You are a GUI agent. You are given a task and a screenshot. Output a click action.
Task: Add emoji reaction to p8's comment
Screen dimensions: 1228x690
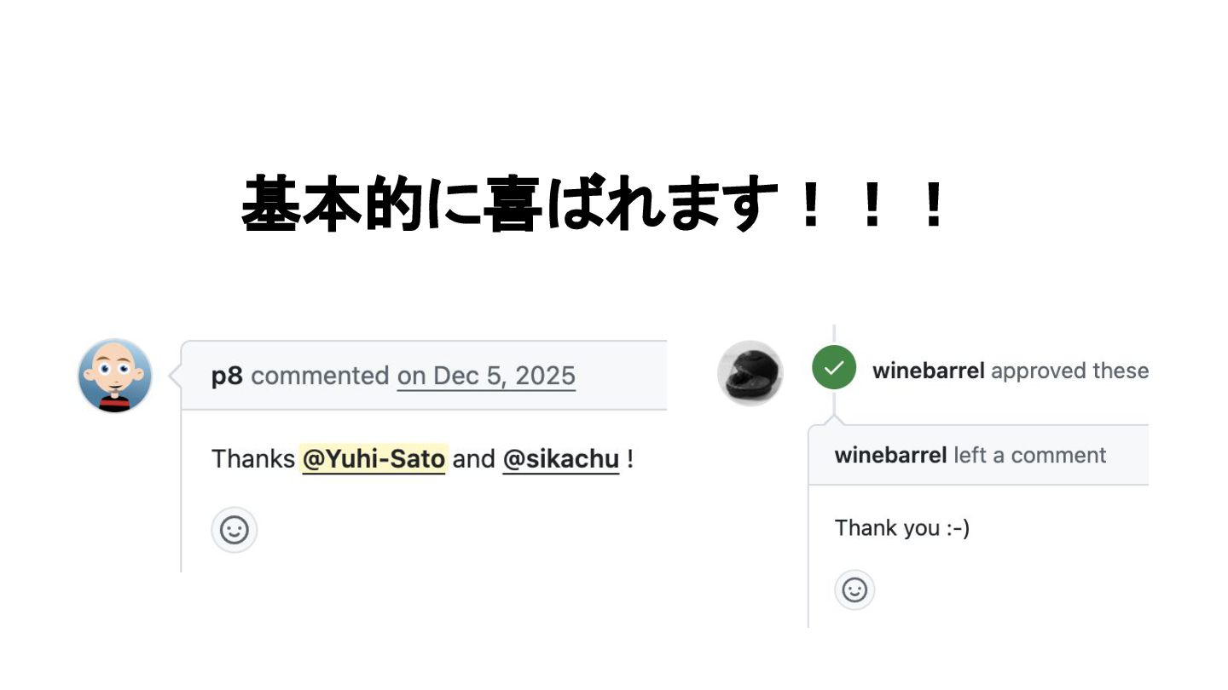(x=235, y=530)
